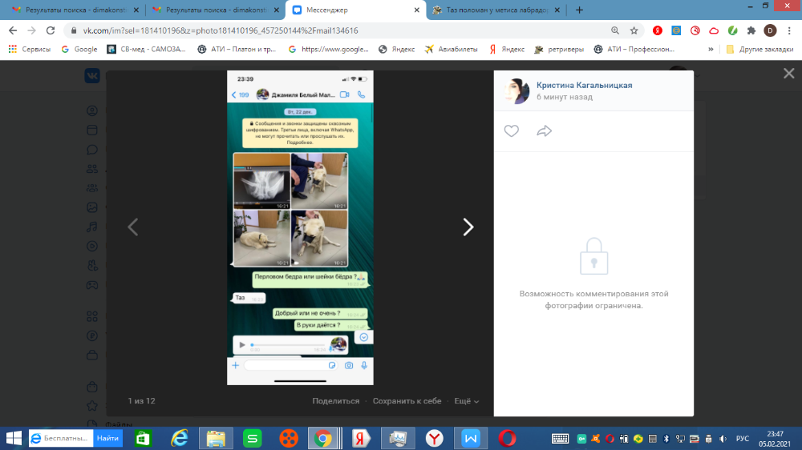Go back in browser history
Screen dimensions: 802x450
pyautogui.click(x=13, y=30)
